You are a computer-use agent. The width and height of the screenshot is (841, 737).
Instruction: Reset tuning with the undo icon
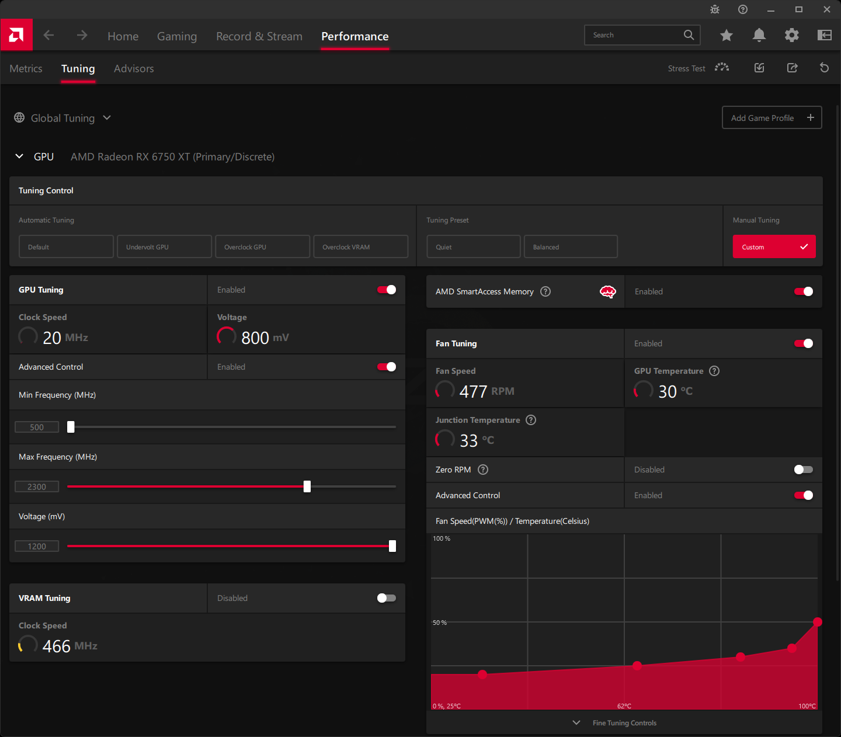coord(825,68)
